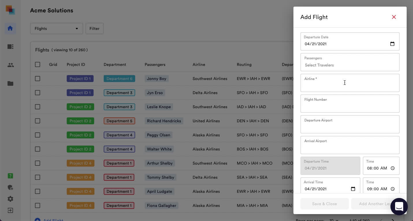Click the Add Flight plus icon below the table

(x=38, y=220)
